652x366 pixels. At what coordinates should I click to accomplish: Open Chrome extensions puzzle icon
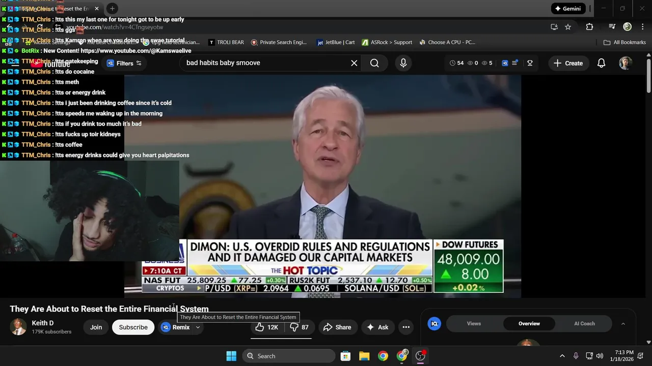tap(589, 27)
